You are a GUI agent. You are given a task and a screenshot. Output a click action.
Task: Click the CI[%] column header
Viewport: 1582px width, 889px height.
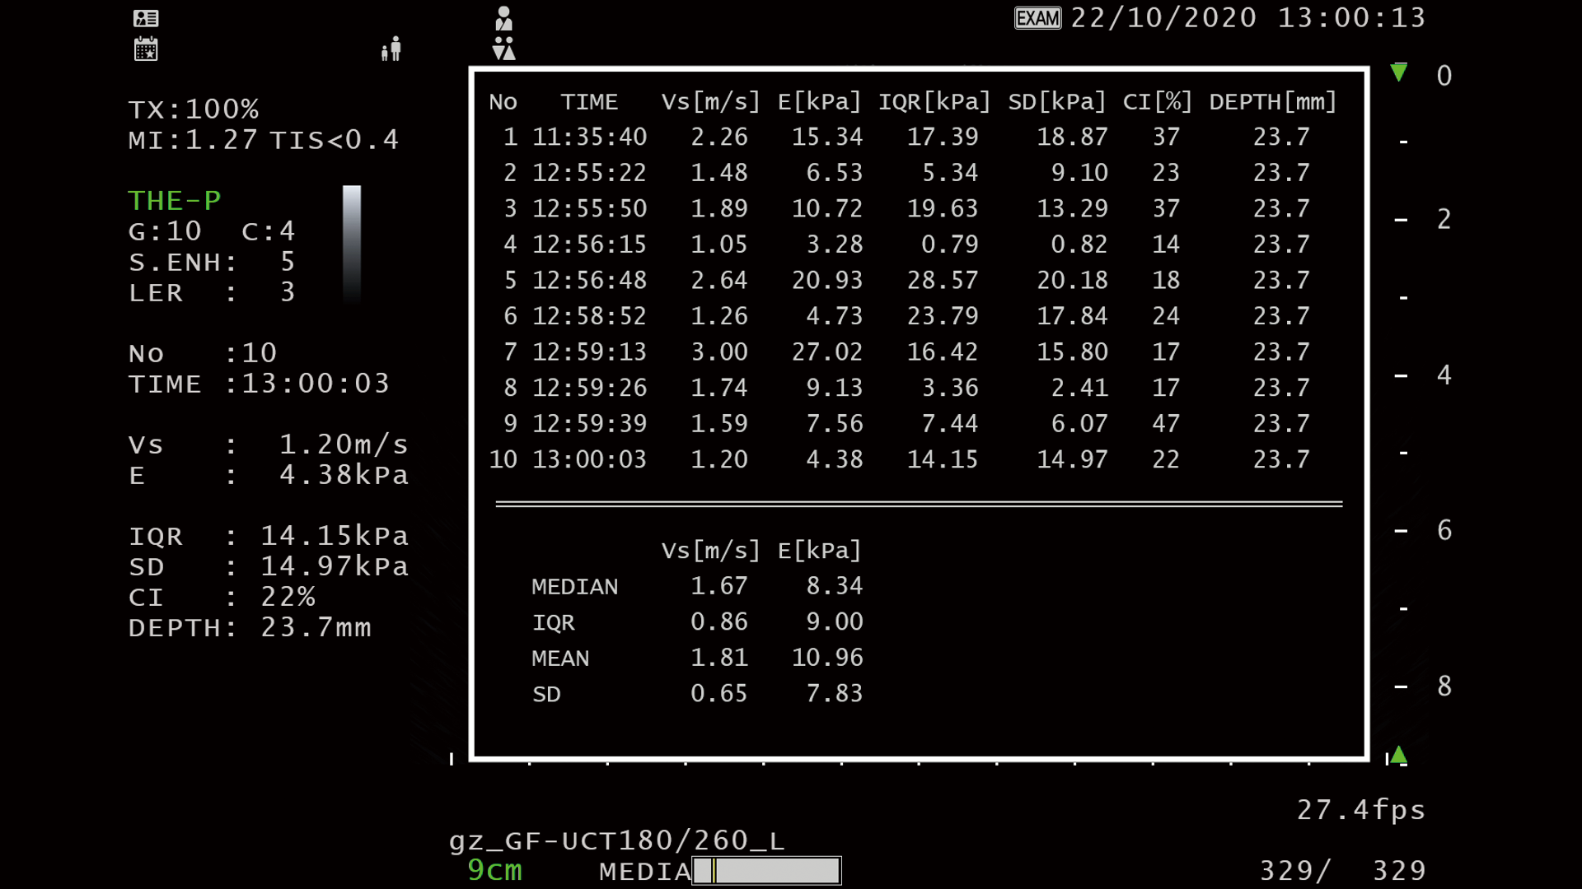tap(1157, 102)
